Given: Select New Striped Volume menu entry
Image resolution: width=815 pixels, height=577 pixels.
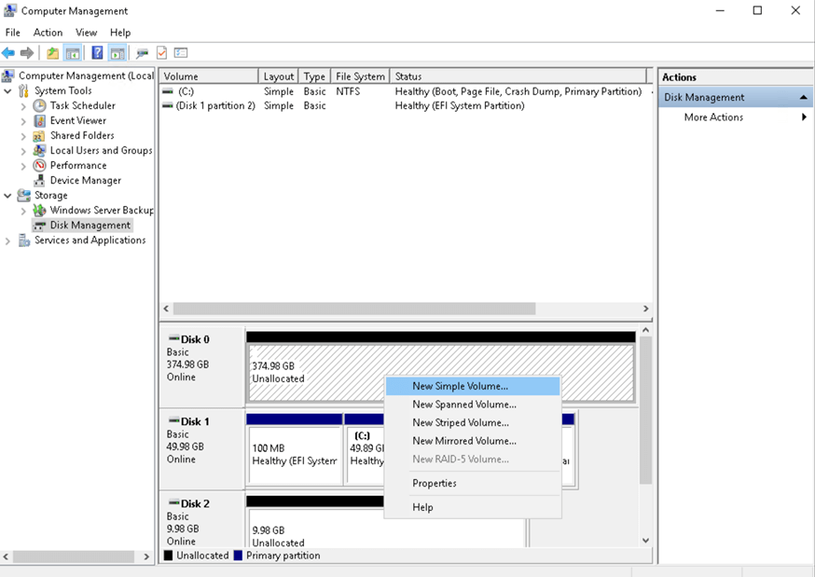Looking at the screenshot, I should click(460, 422).
